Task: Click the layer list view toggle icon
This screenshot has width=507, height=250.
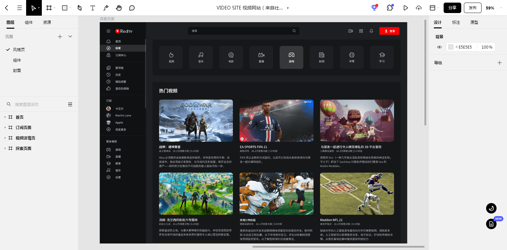Action: coord(70,104)
